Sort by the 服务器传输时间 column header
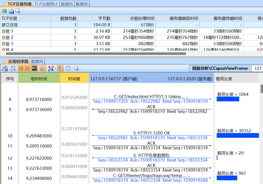Image resolution: width=263 pixels, height=184 pixels. pos(222,18)
